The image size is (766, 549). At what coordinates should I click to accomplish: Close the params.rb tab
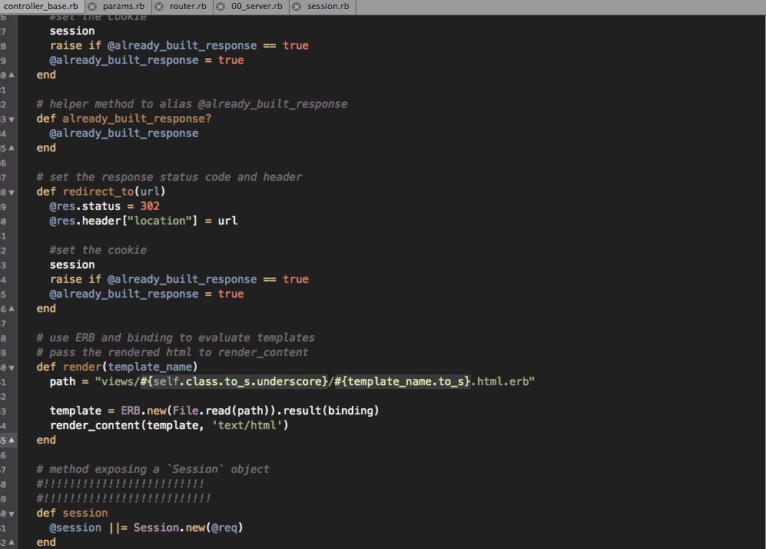[x=91, y=7]
